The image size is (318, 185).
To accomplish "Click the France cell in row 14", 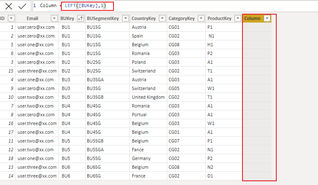I will click(x=148, y=176).
